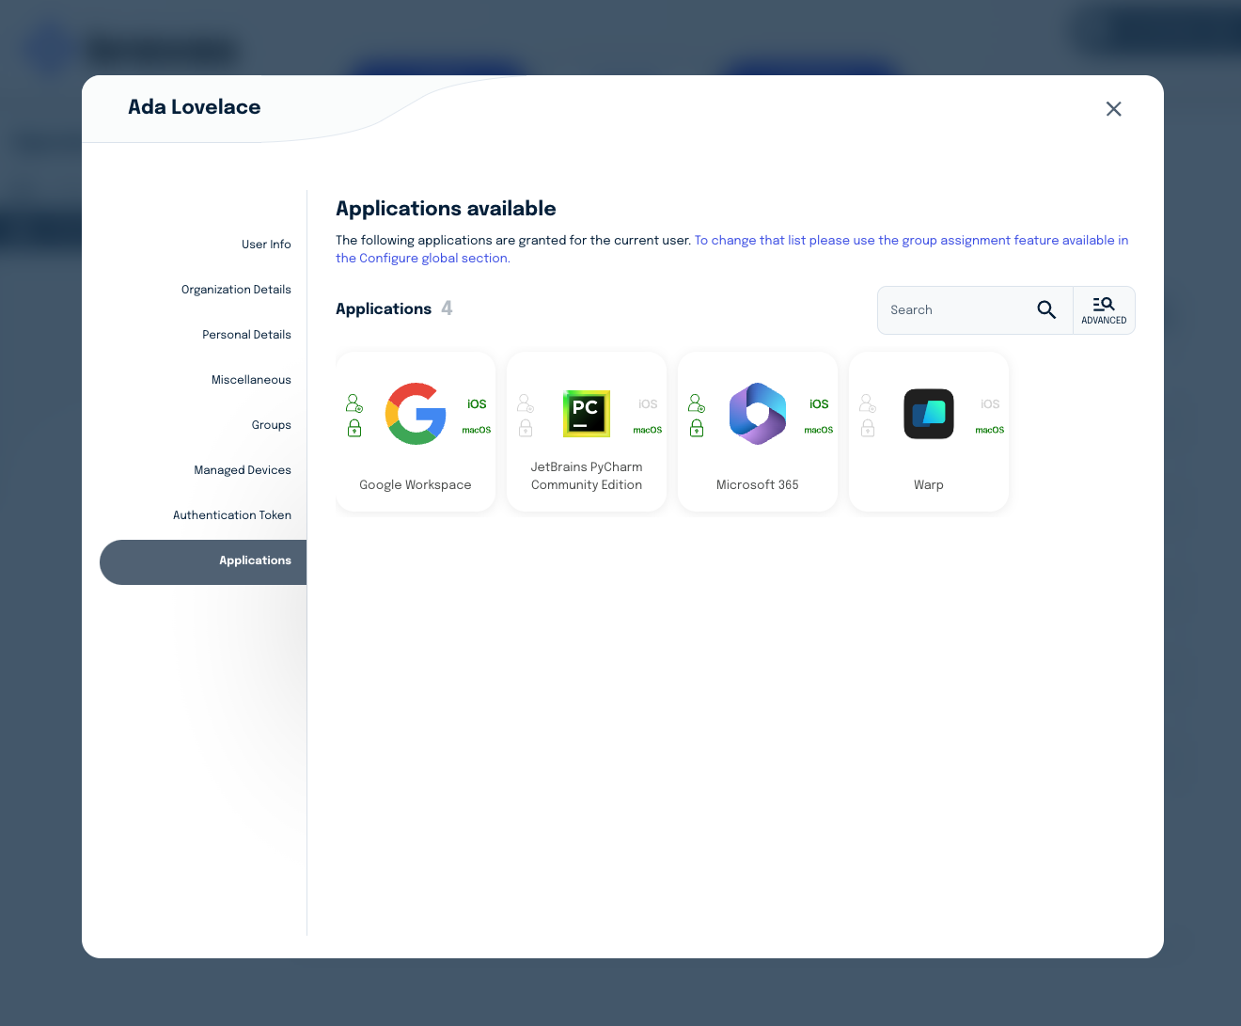Click the search magnifier icon

coord(1046,309)
